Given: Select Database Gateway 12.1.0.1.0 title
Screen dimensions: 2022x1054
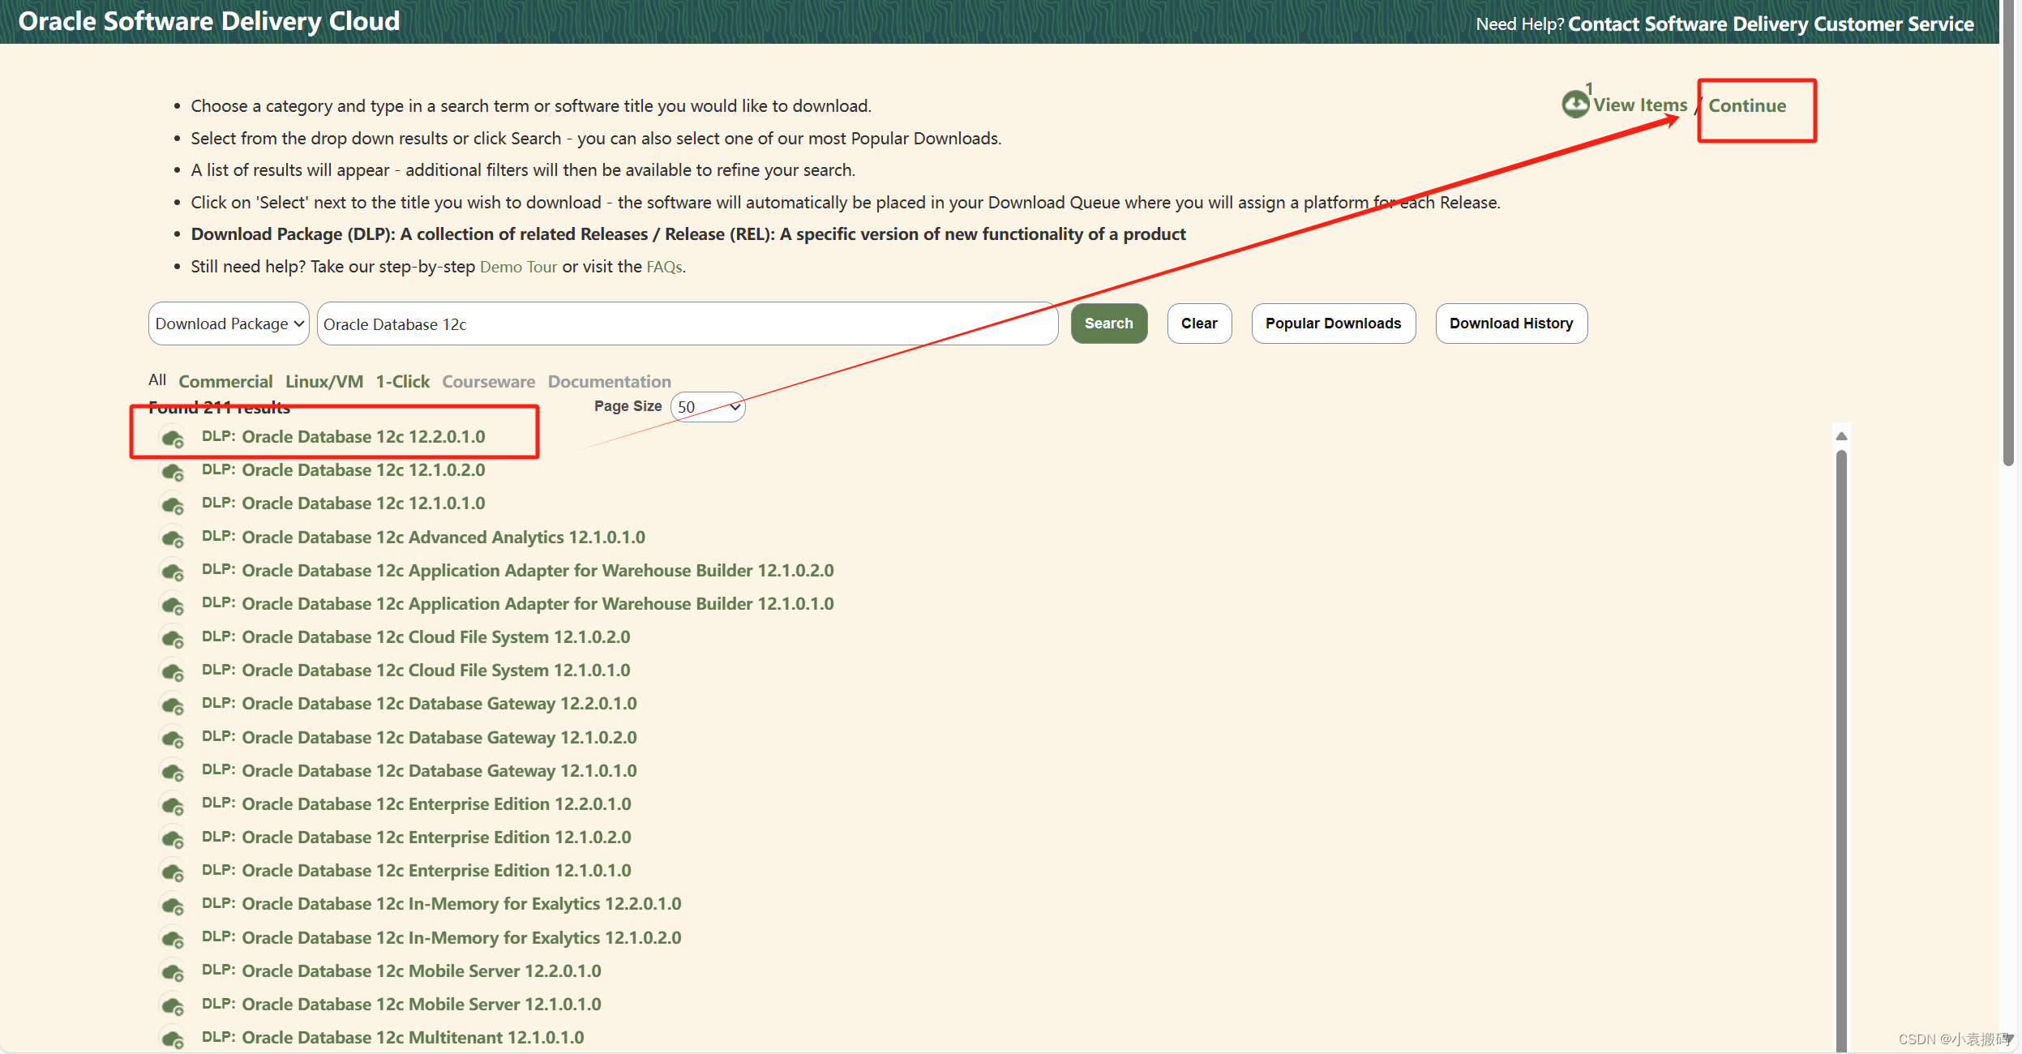Looking at the screenshot, I should 439,771.
